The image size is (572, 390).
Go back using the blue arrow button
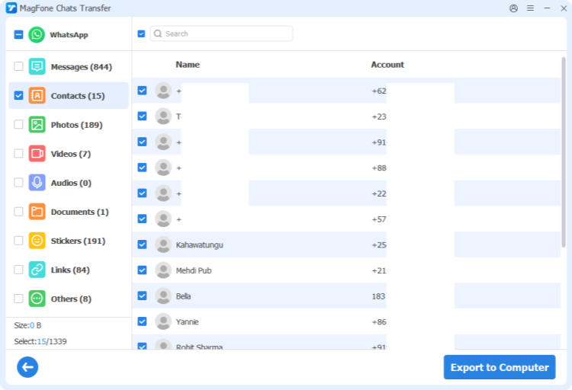tap(27, 367)
